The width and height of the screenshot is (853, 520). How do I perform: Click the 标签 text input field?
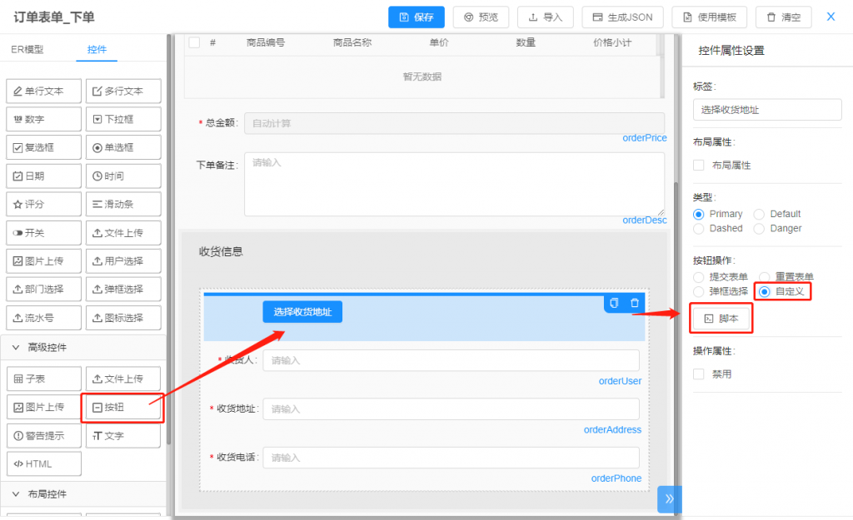(767, 110)
